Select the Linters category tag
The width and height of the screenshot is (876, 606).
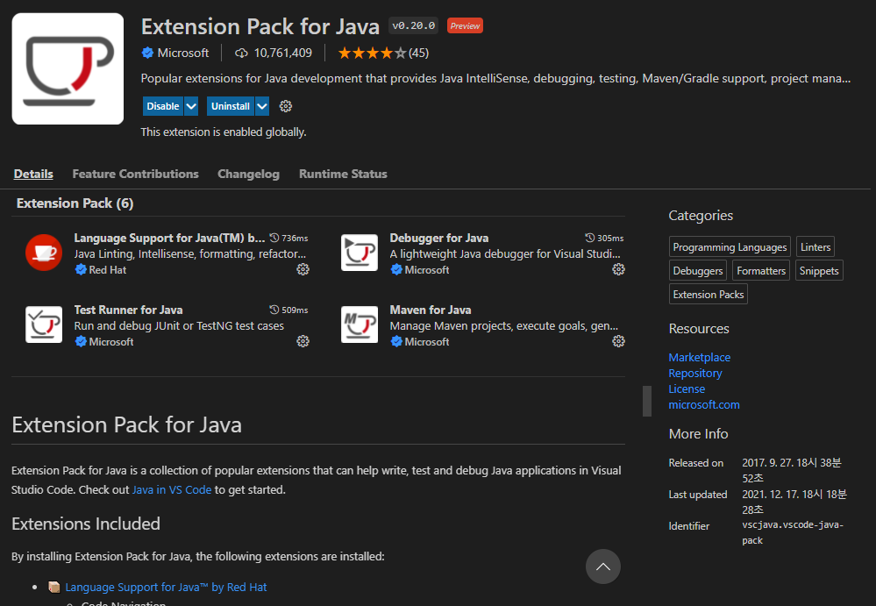(815, 246)
